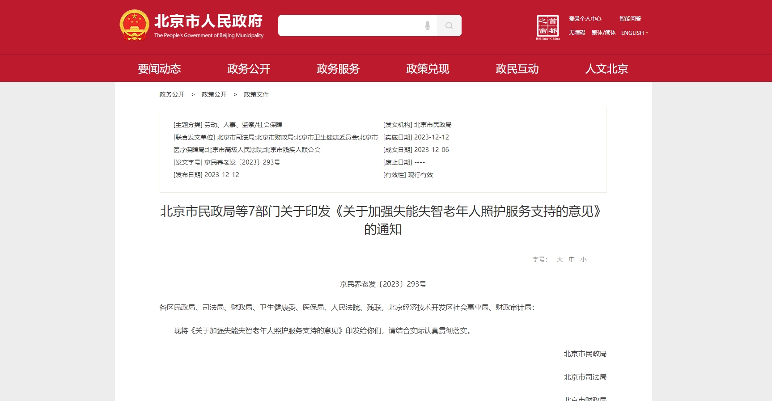772x401 pixels.
Task: Go to 政策公开 breadcrumb
Action: click(214, 94)
